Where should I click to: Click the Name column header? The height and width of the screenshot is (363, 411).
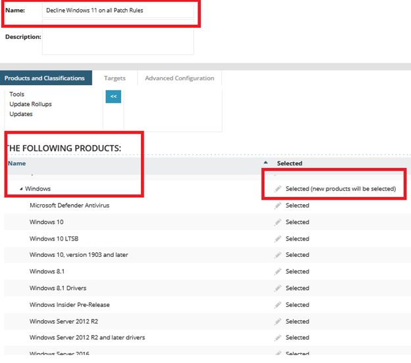pos(16,163)
